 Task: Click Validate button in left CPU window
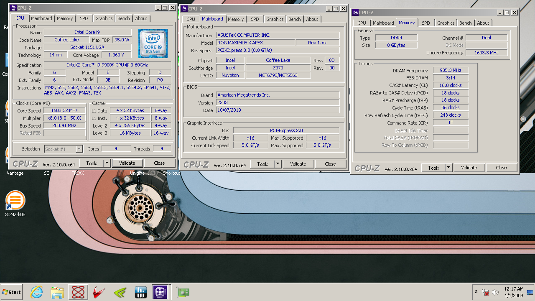click(x=127, y=163)
